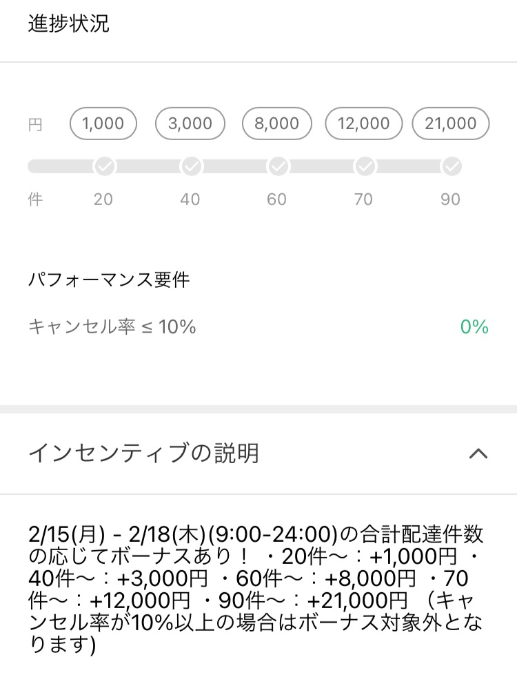Select the 1,000 yen reward pill
Image resolution: width=517 pixels, height=684 pixels.
click(103, 124)
